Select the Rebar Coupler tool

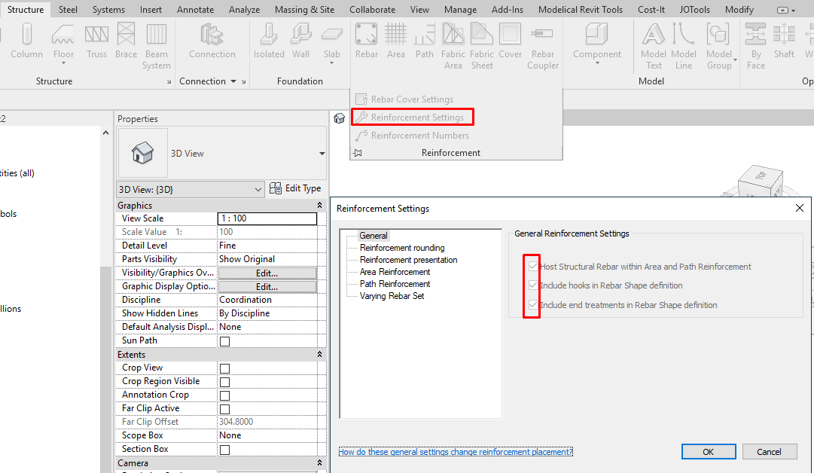[543, 46]
